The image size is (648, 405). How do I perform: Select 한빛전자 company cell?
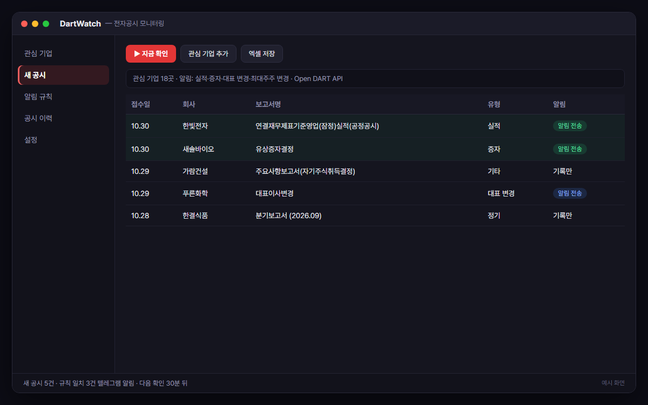pyautogui.click(x=195, y=126)
